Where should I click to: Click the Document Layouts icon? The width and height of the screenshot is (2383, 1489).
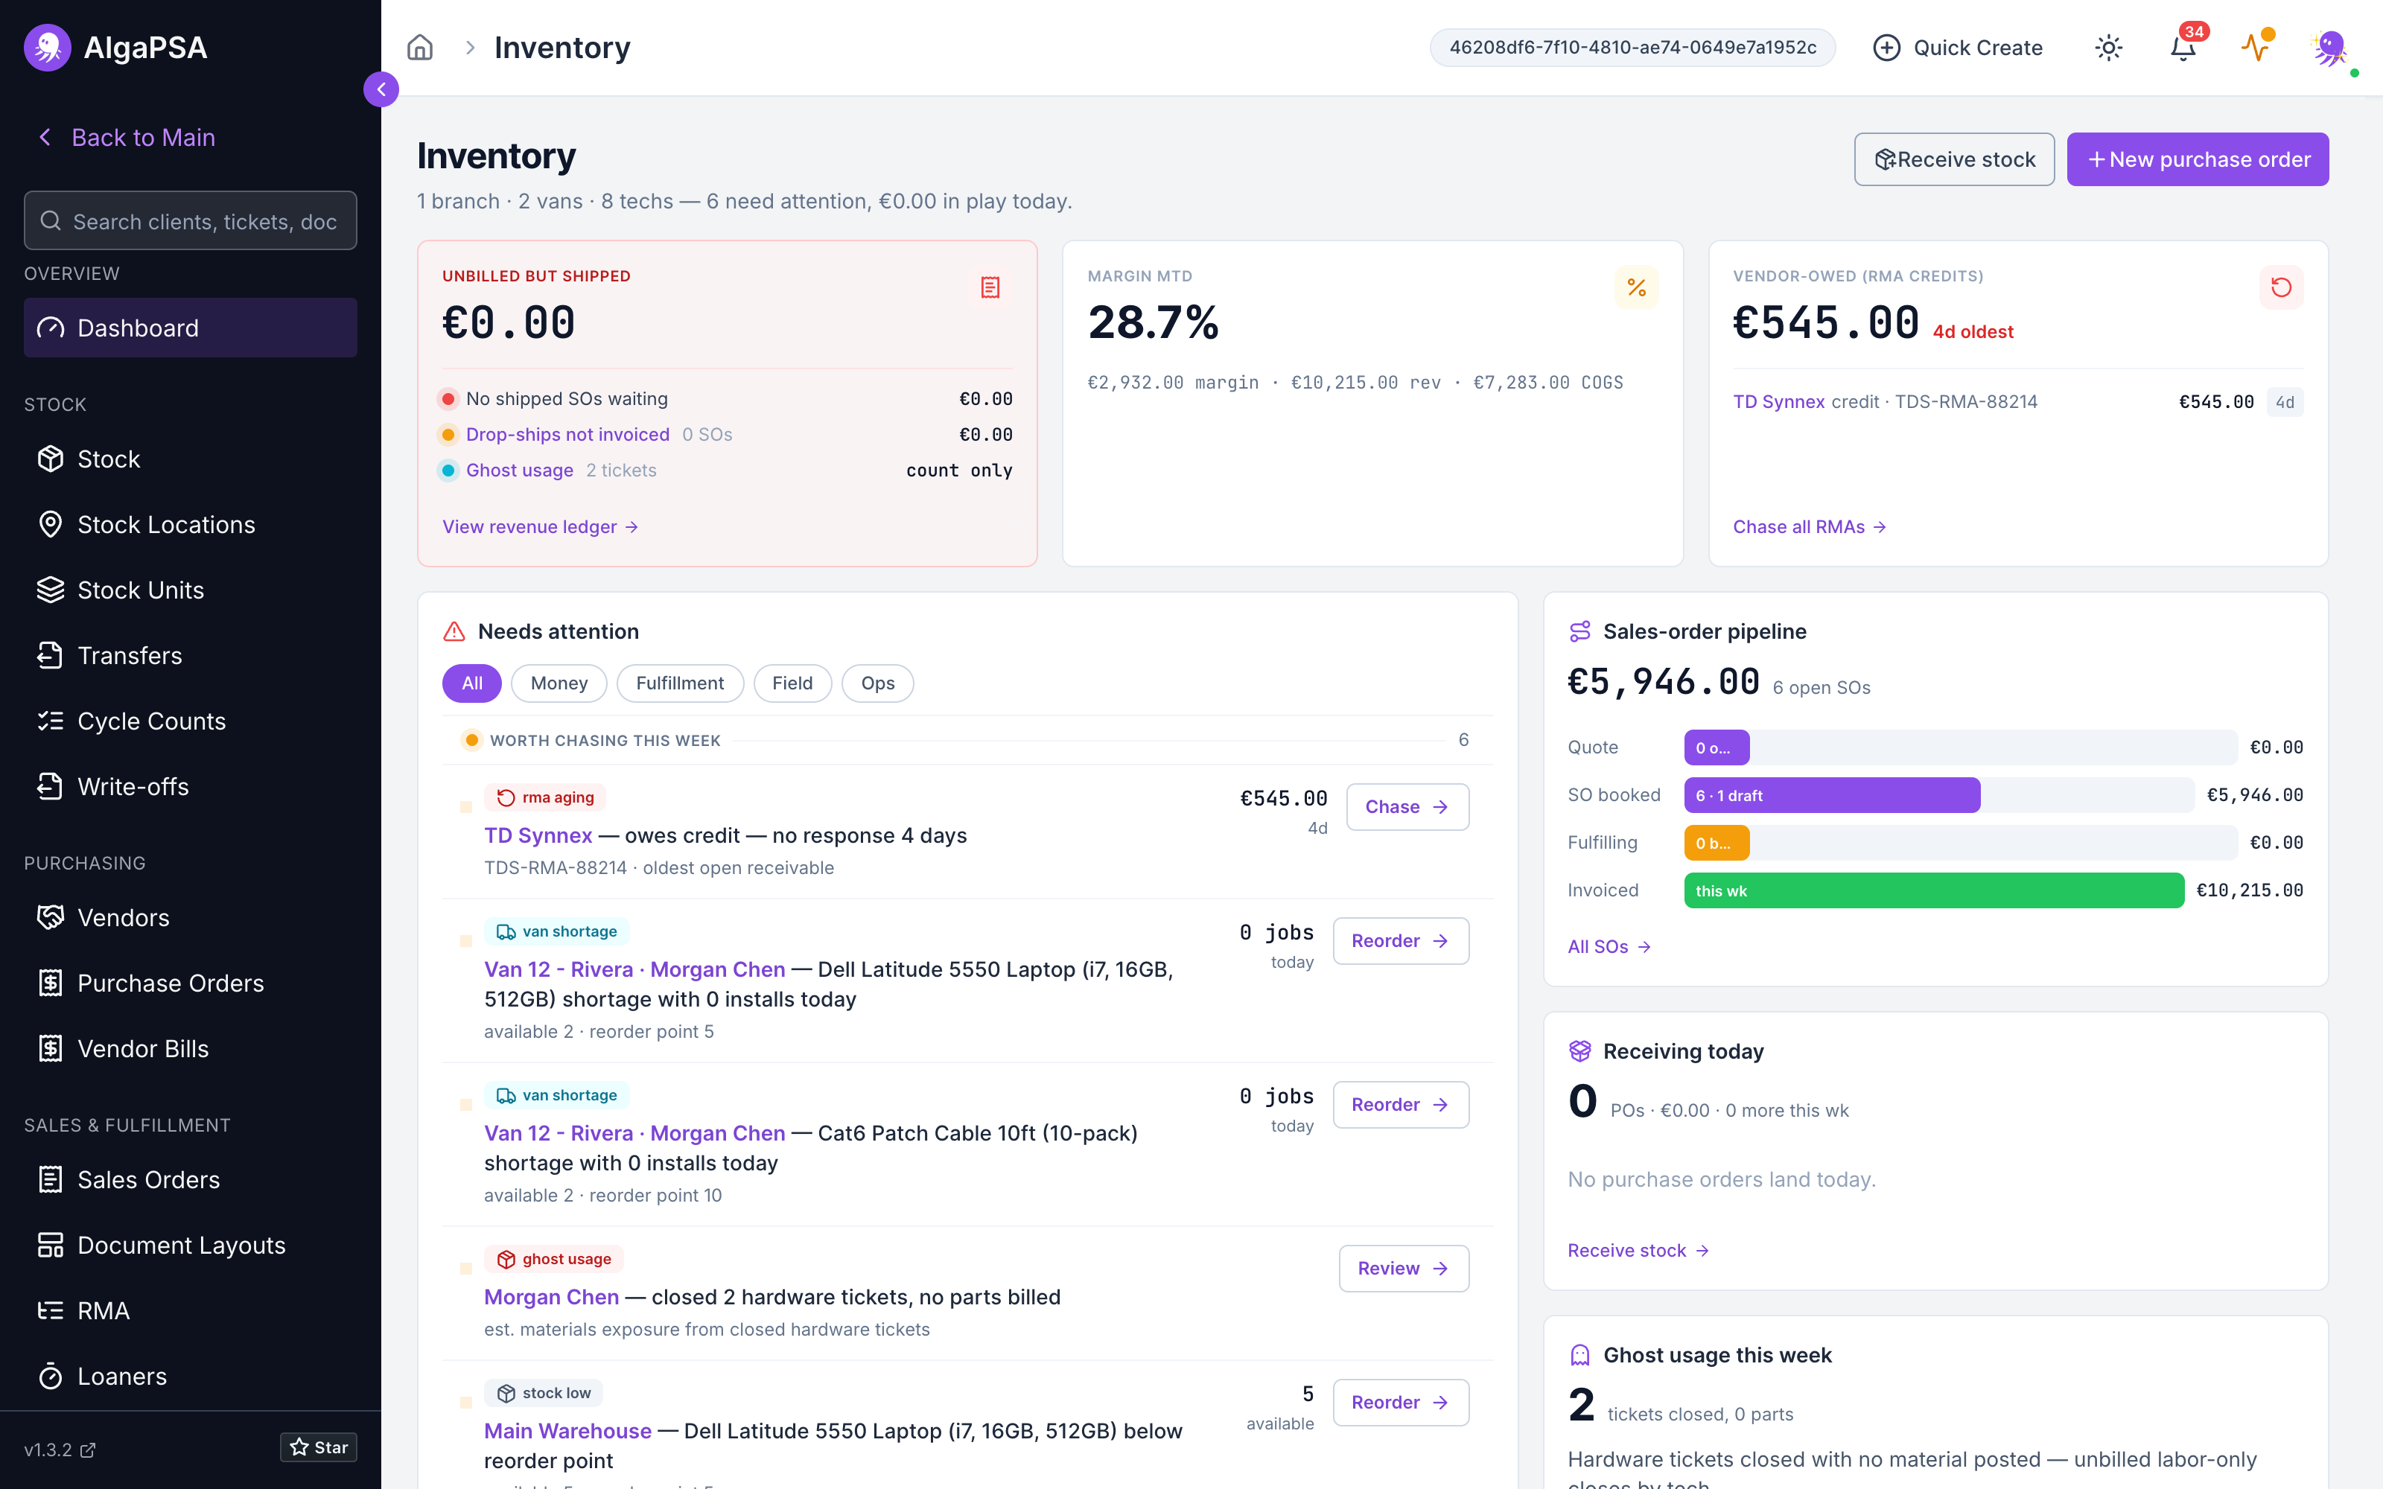click(50, 1245)
